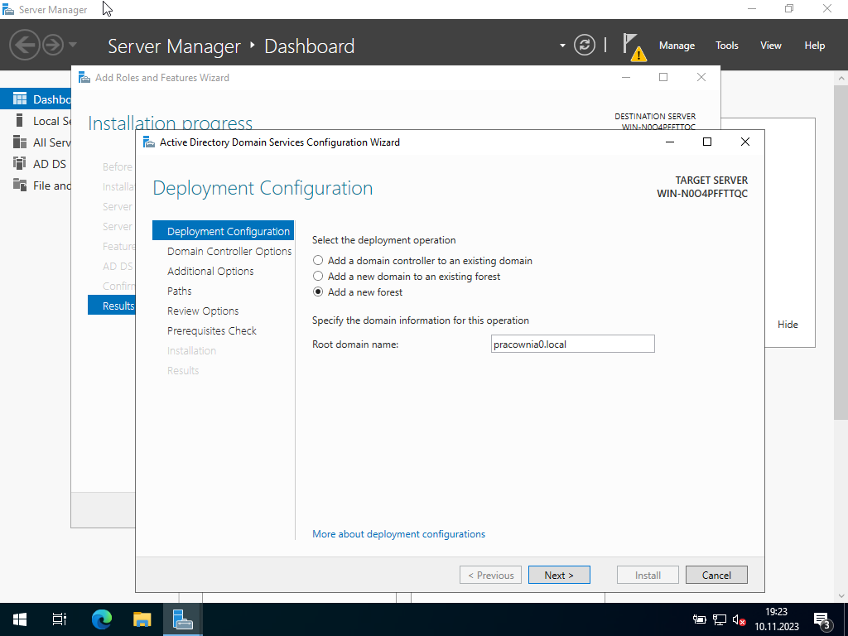Open the Tools menu

(727, 46)
